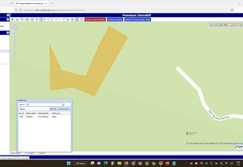Open Modul Analisis tab

point(115,19)
